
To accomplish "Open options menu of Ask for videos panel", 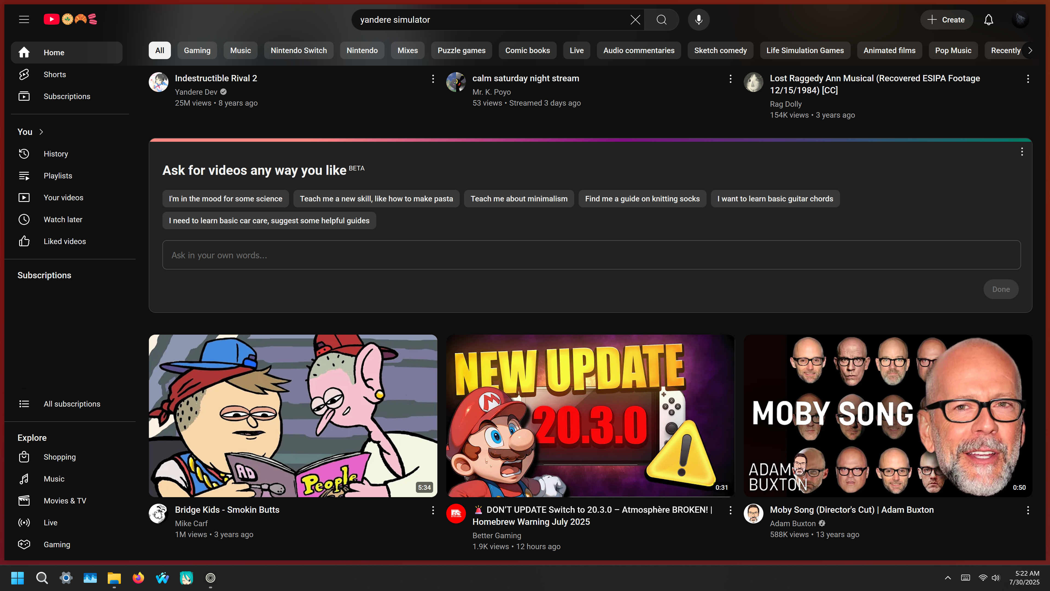I will (x=1022, y=152).
